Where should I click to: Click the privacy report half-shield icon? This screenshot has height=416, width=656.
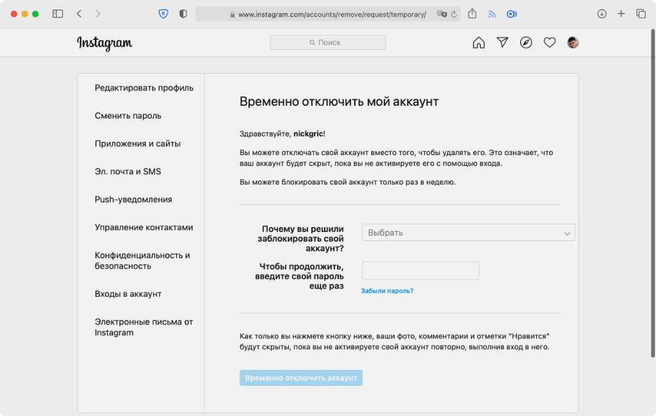pos(183,14)
